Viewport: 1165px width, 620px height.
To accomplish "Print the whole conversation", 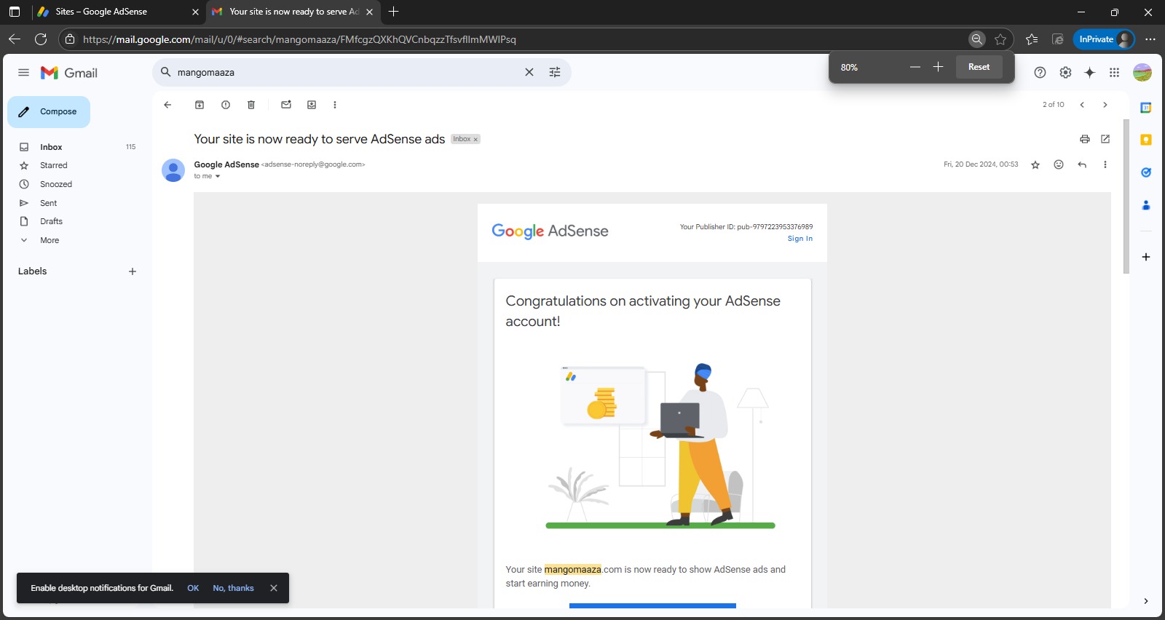I will click(x=1085, y=139).
